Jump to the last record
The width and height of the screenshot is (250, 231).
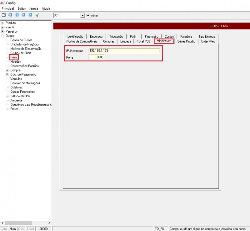coord(30,15)
